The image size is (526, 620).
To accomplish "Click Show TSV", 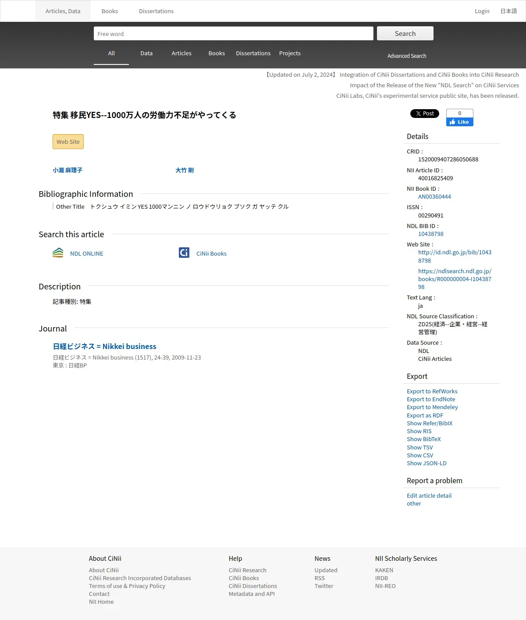I will tap(419, 448).
